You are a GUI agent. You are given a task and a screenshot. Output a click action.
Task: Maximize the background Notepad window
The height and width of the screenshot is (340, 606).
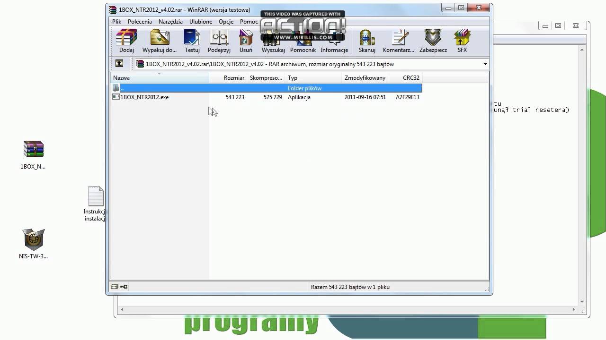pos(559,25)
